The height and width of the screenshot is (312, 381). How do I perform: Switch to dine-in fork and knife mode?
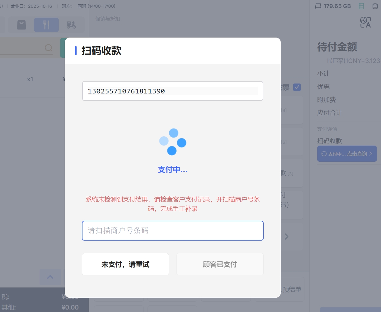pos(46,25)
